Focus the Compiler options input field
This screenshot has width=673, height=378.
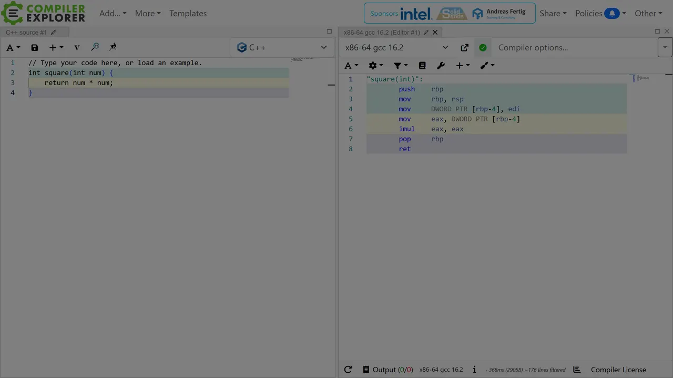coord(575,48)
